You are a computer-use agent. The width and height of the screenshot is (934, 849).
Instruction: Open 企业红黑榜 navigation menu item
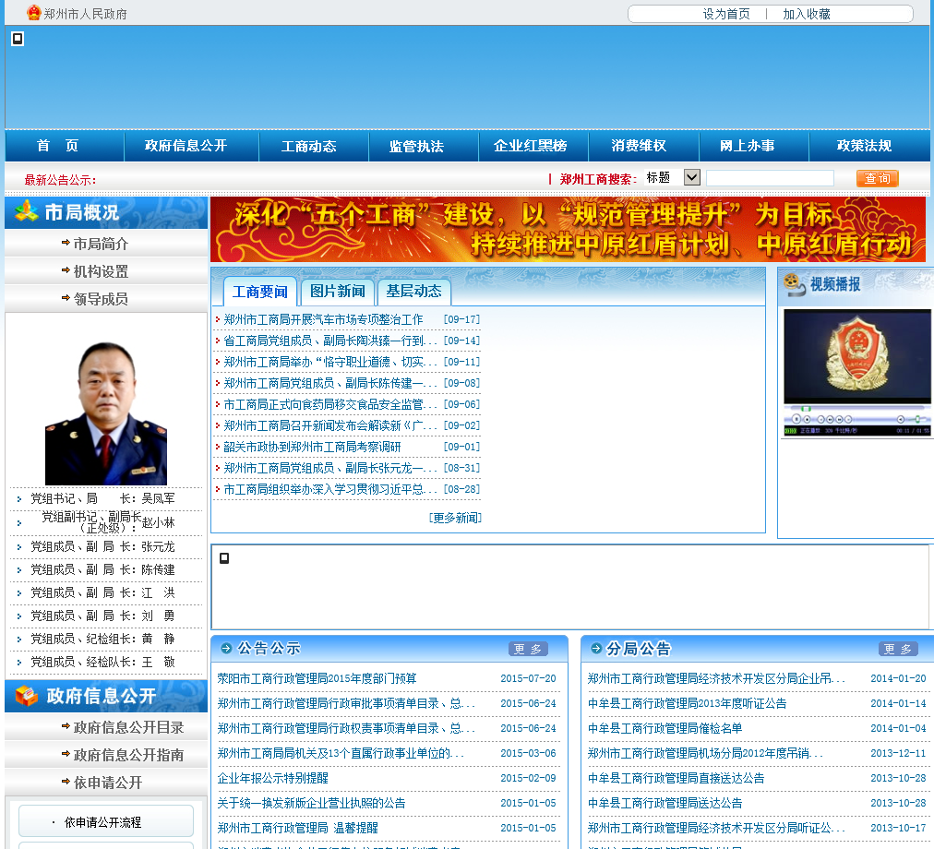point(530,146)
